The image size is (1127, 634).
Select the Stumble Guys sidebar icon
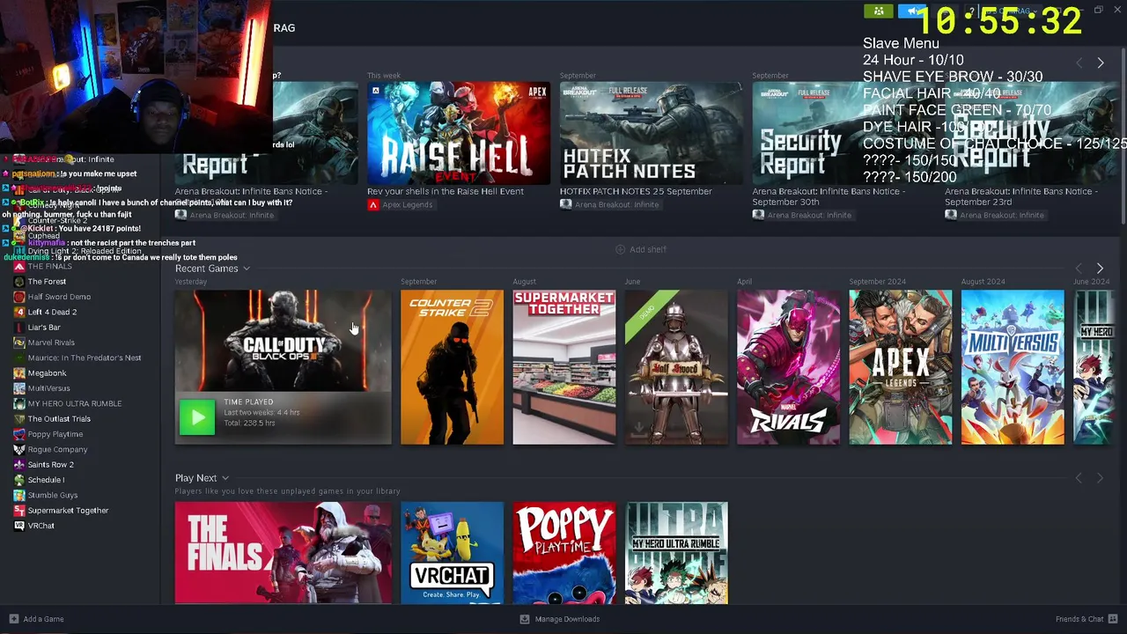tap(19, 495)
